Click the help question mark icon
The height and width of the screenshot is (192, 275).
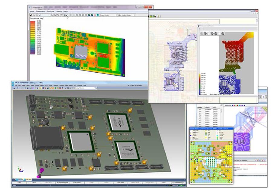click(x=159, y=16)
